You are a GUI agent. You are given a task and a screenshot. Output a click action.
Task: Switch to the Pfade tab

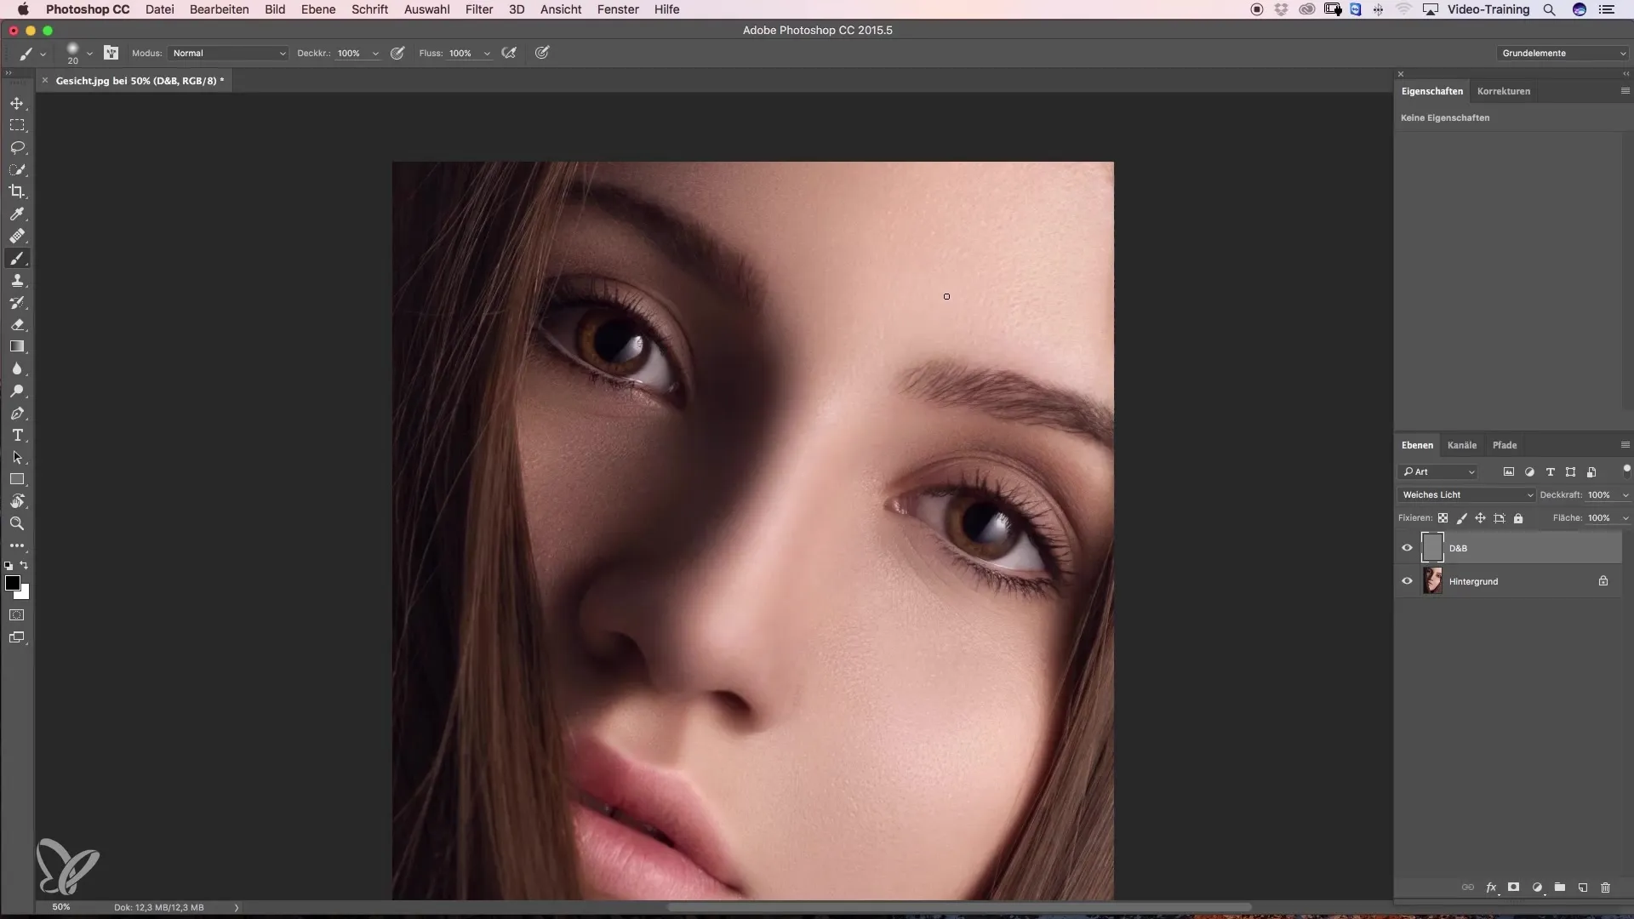(1504, 445)
